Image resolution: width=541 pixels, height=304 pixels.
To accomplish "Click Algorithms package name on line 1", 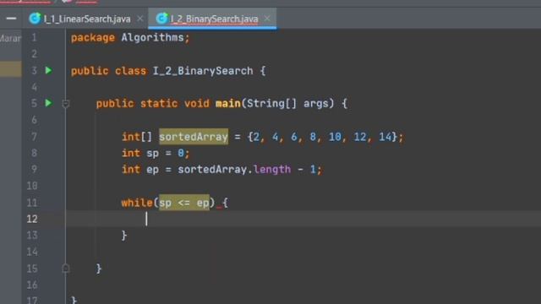I will (x=152, y=37).
